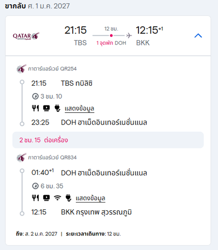Image resolution: width=218 pixels, height=250 pixels.
Task: Click meal icon for QR254 flight
Action: [x=35, y=108]
